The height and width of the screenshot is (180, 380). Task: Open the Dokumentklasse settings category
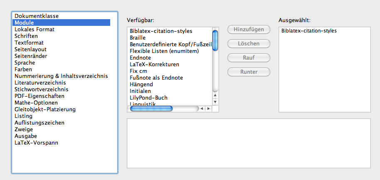click(61, 16)
